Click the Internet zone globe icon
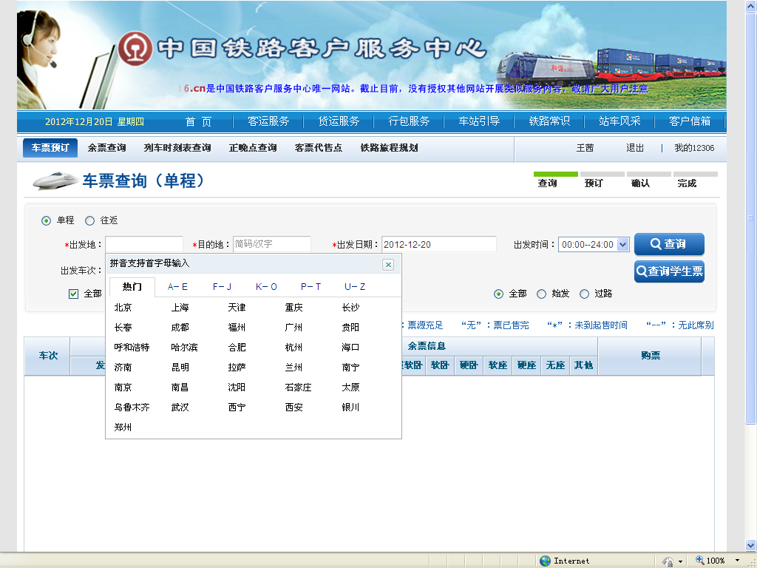 coord(545,561)
